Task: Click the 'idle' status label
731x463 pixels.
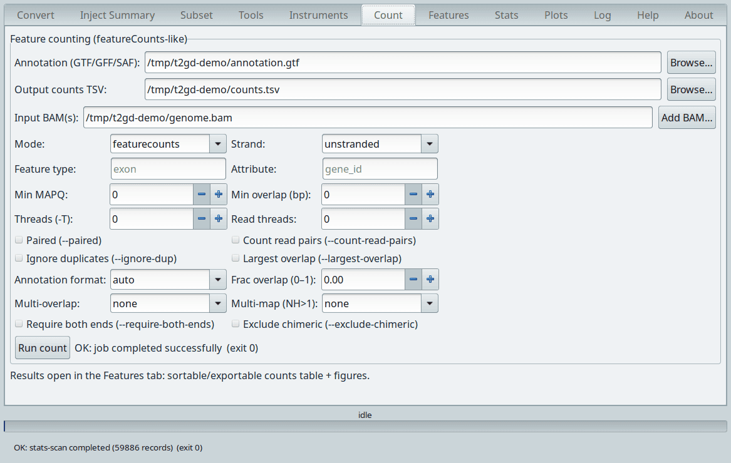Action: pos(365,415)
